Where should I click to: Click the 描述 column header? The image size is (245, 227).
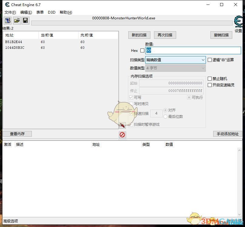(53, 144)
